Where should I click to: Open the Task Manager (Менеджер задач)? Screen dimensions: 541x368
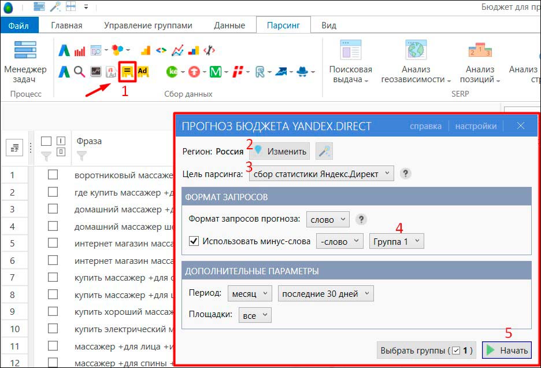(x=25, y=62)
